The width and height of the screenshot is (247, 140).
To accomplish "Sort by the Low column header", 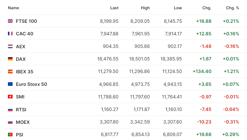I will [178, 8].
